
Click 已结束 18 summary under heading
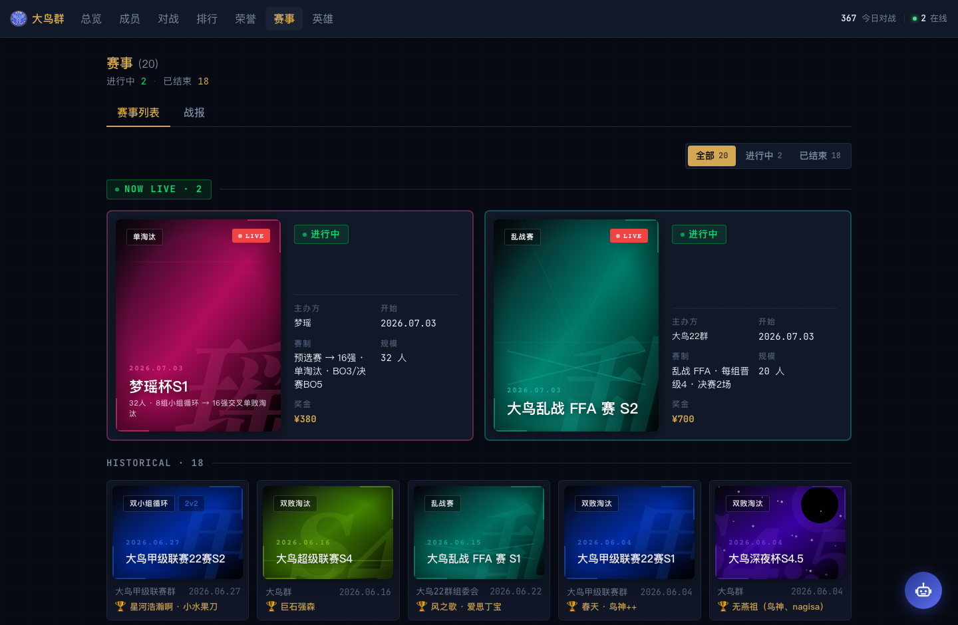click(x=186, y=81)
